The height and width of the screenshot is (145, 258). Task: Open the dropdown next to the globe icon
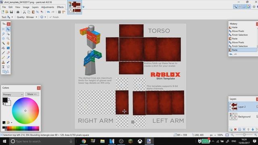[x=45, y=17]
